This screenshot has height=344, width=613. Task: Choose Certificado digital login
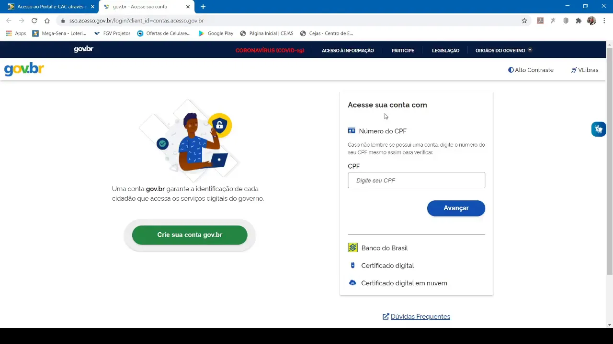[381, 266]
